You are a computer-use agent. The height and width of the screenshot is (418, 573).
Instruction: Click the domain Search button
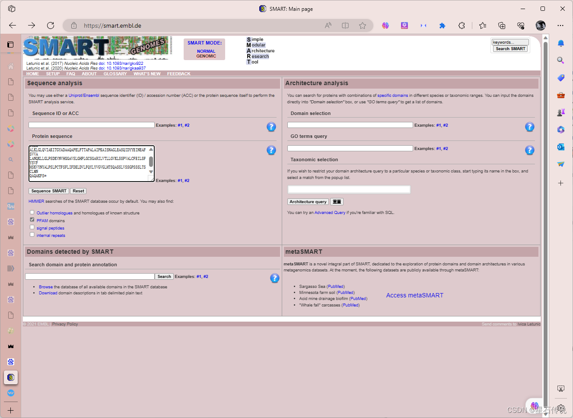[164, 277]
